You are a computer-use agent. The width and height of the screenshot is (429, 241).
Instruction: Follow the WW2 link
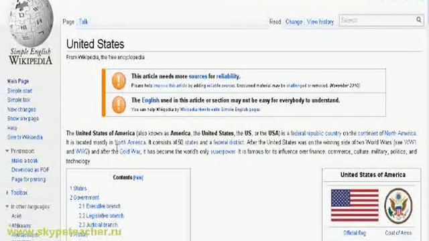pyautogui.click(x=81, y=152)
